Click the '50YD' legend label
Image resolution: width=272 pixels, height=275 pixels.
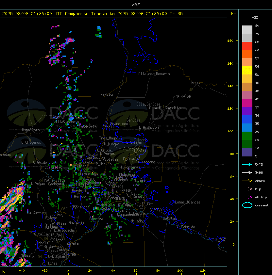(259, 165)
